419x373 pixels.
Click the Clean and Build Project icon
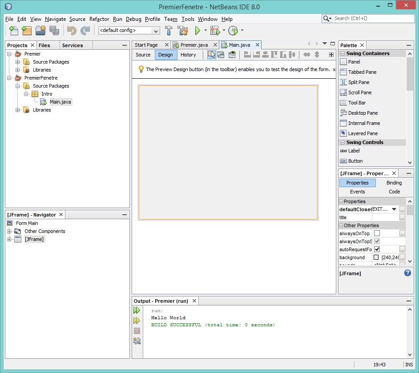click(183, 31)
